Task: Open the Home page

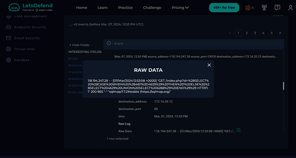Action: (x=82, y=8)
